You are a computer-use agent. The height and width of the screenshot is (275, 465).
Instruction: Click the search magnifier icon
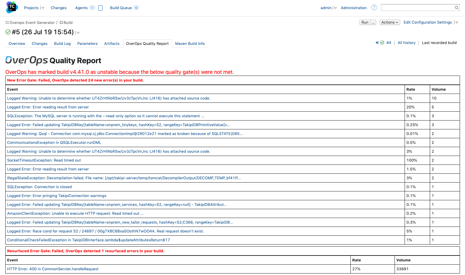tap(457, 8)
